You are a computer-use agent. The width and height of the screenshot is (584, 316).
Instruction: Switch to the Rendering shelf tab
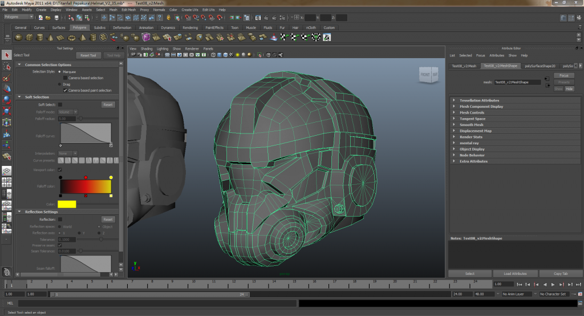pyautogui.click(x=190, y=27)
